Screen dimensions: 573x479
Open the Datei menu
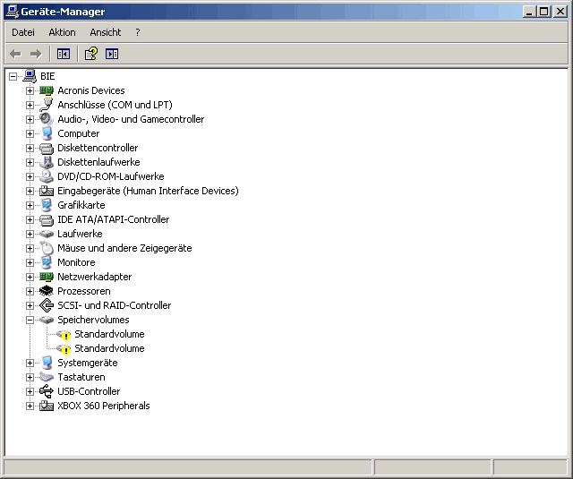[23, 32]
